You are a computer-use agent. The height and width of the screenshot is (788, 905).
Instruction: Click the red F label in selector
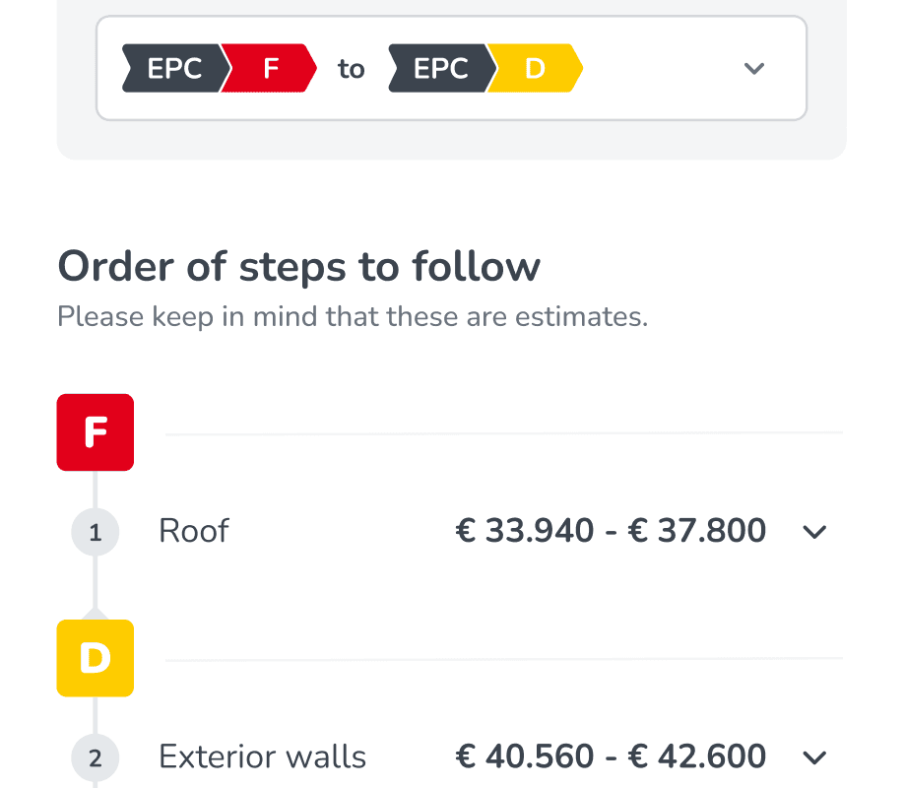(271, 69)
